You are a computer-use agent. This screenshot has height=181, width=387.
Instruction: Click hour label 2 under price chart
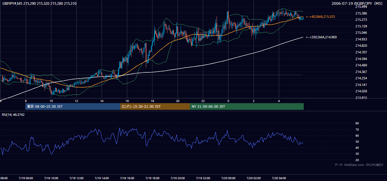click(254, 101)
